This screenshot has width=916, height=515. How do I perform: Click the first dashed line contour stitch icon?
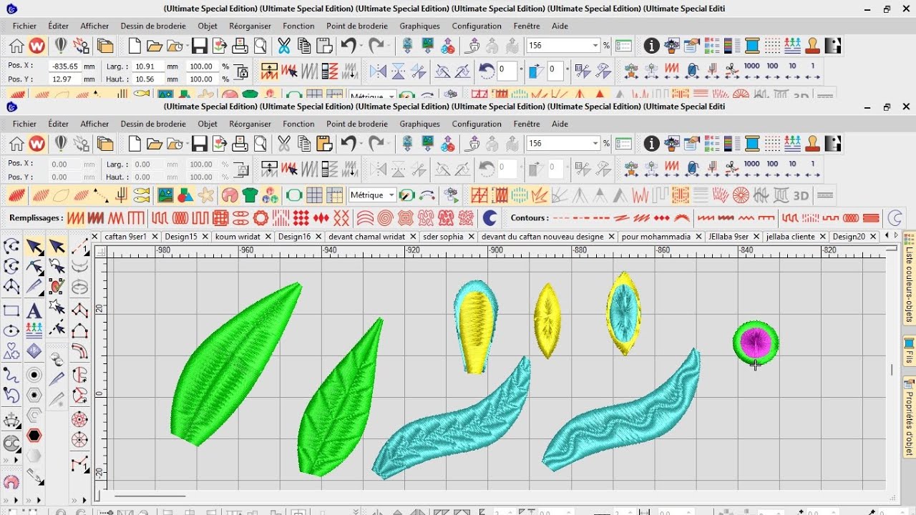click(x=562, y=218)
